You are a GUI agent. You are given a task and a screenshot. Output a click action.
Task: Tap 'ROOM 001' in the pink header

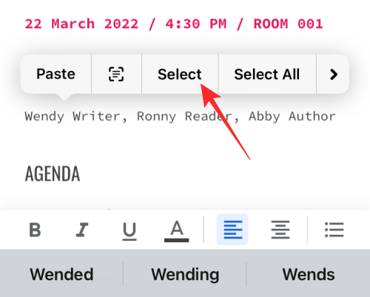coord(288,24)
